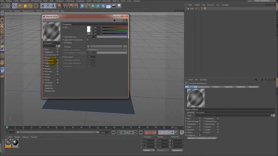The image size is (278, 156).
Task: Click back arrow in Attribute Manager
Action: click(x=256, y=80)
